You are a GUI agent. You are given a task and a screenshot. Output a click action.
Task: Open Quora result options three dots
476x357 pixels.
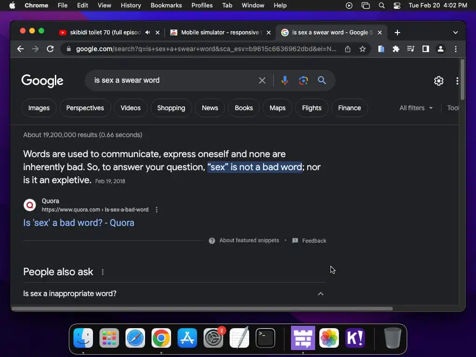point(157,210)
